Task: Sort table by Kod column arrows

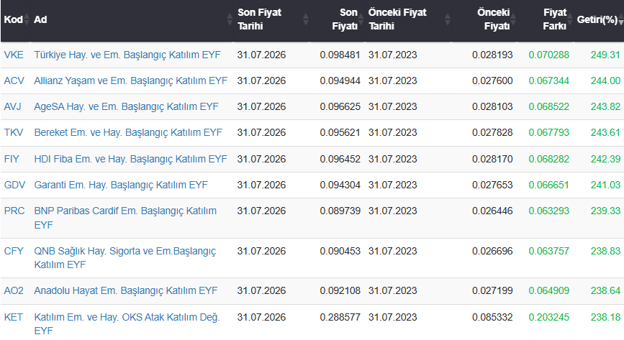Action: (27, 19)
